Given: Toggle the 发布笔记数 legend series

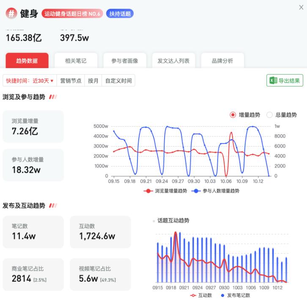Looking at the screenshot, I should point(236,295).
